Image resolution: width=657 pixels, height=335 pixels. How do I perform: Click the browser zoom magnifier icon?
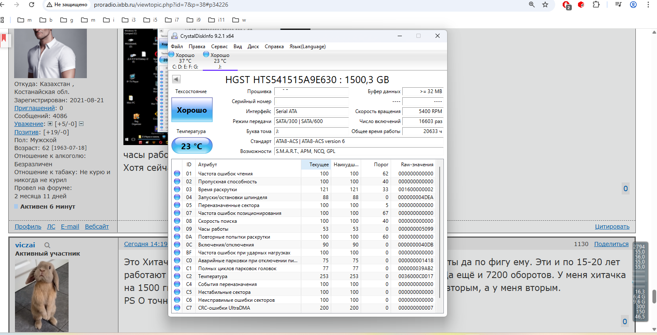coord(532,5)
